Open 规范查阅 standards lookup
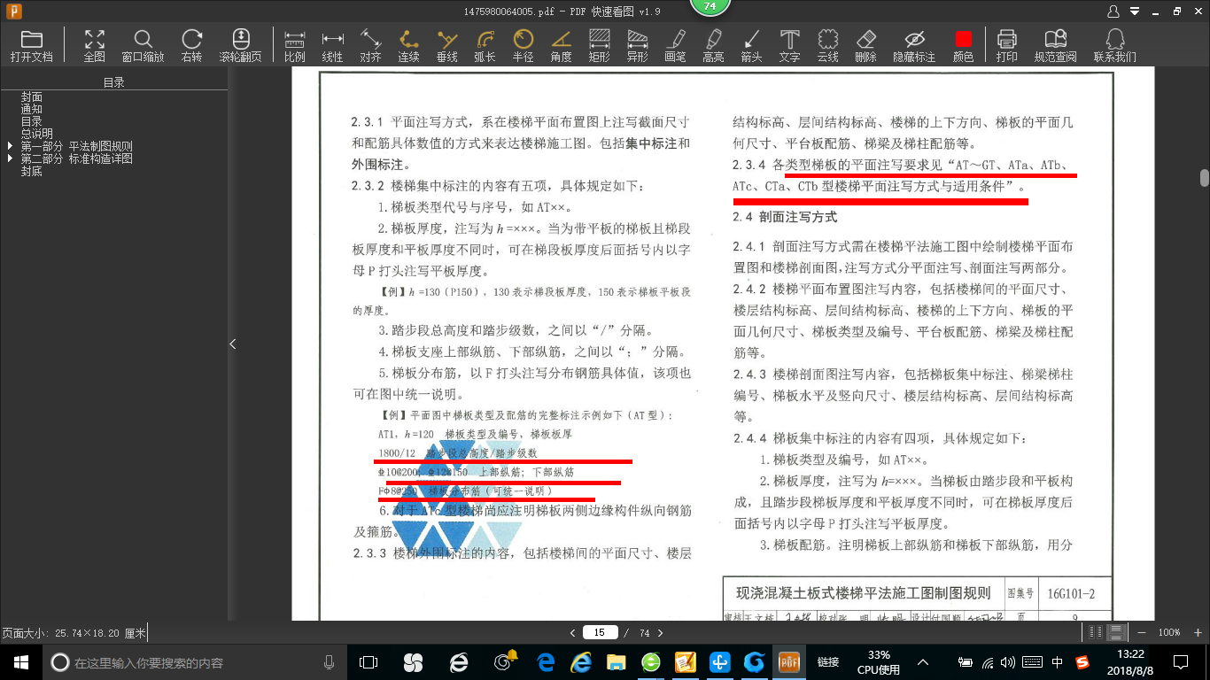Viewport: 1210px width, 680px height. (1055, 45)
